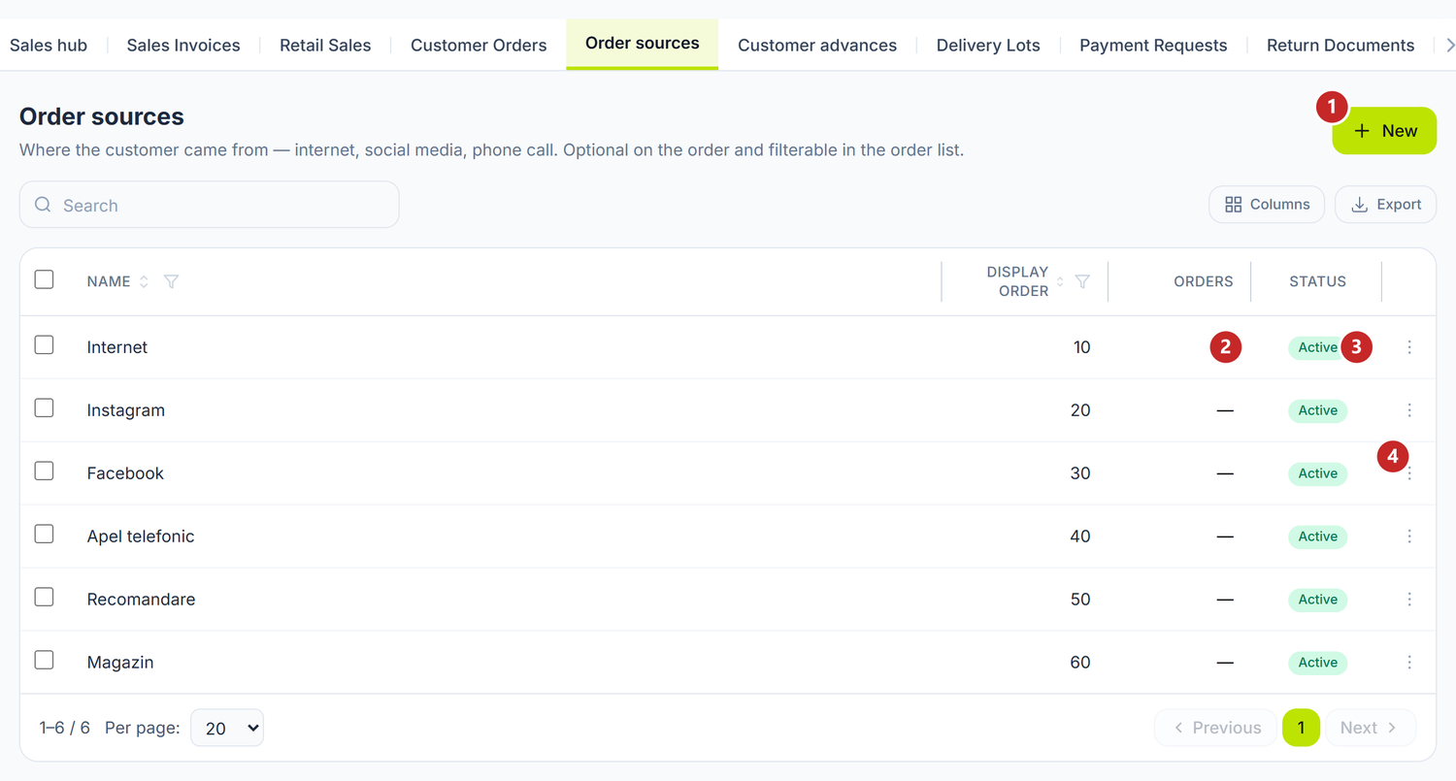Image resolution: width=1456 pixels, height=781 pixels.
Task: Open the Per page dropdown
Action: click(x=227, y=728)
